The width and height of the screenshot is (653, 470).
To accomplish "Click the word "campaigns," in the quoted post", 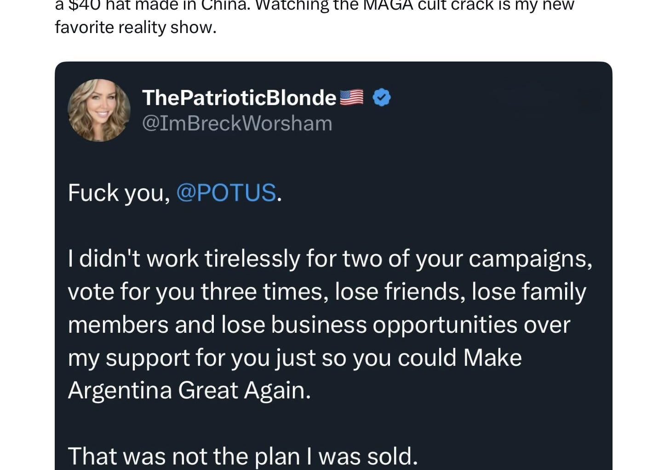I will [x=530, y=259].
